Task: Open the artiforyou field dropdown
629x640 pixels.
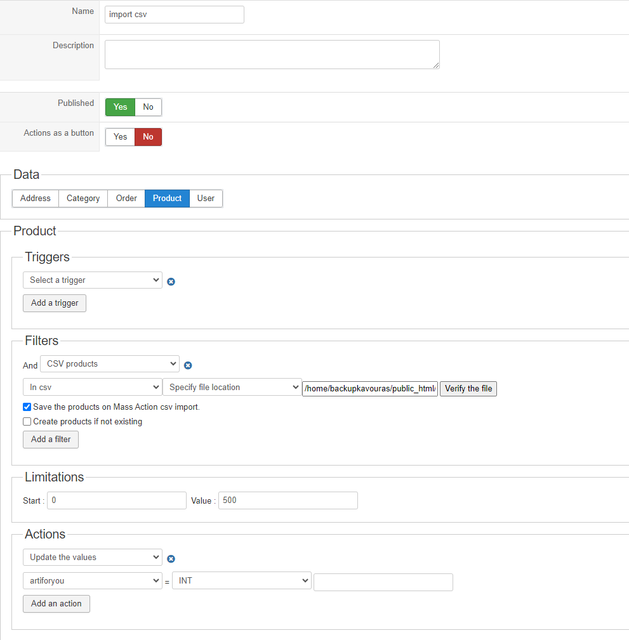Action: point(93,580)
